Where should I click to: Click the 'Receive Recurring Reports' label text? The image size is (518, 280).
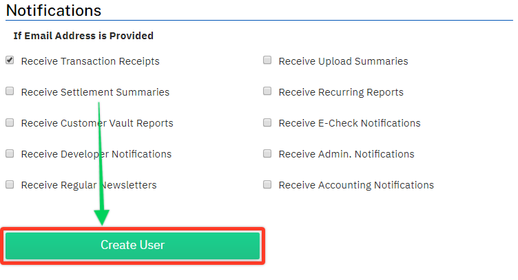coord(341,92)
